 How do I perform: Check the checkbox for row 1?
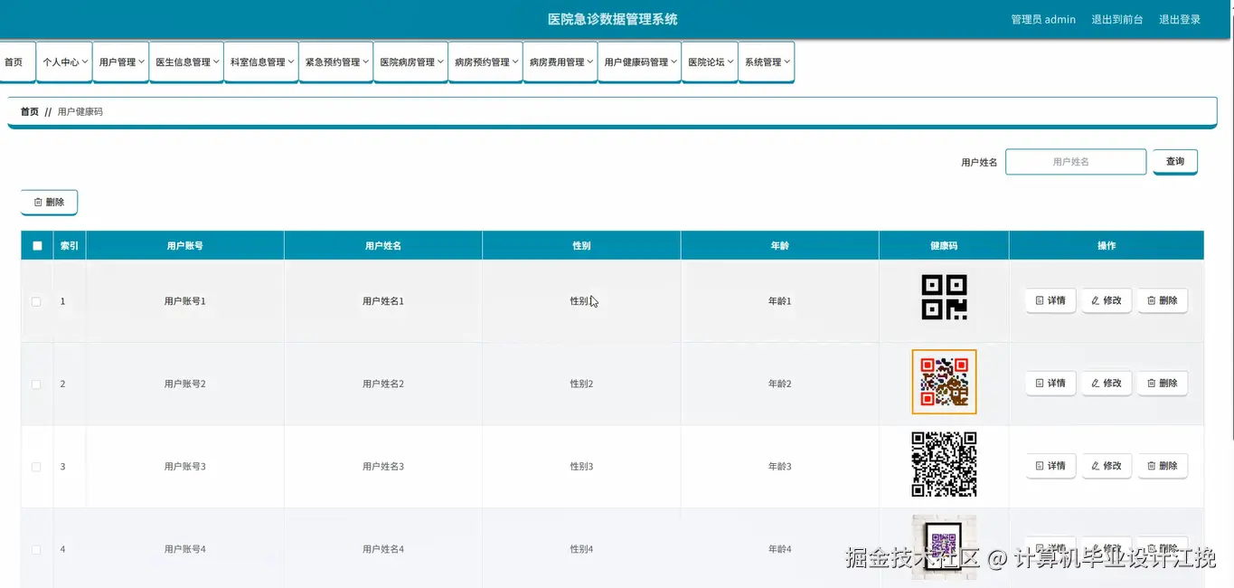click(36, 301)
